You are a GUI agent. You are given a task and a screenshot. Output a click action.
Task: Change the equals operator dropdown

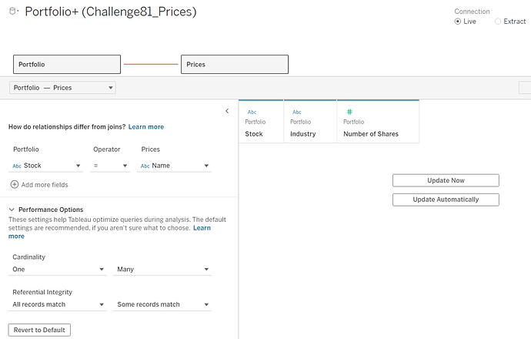point(110,166)
